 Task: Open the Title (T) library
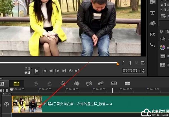tap(153, 13)
